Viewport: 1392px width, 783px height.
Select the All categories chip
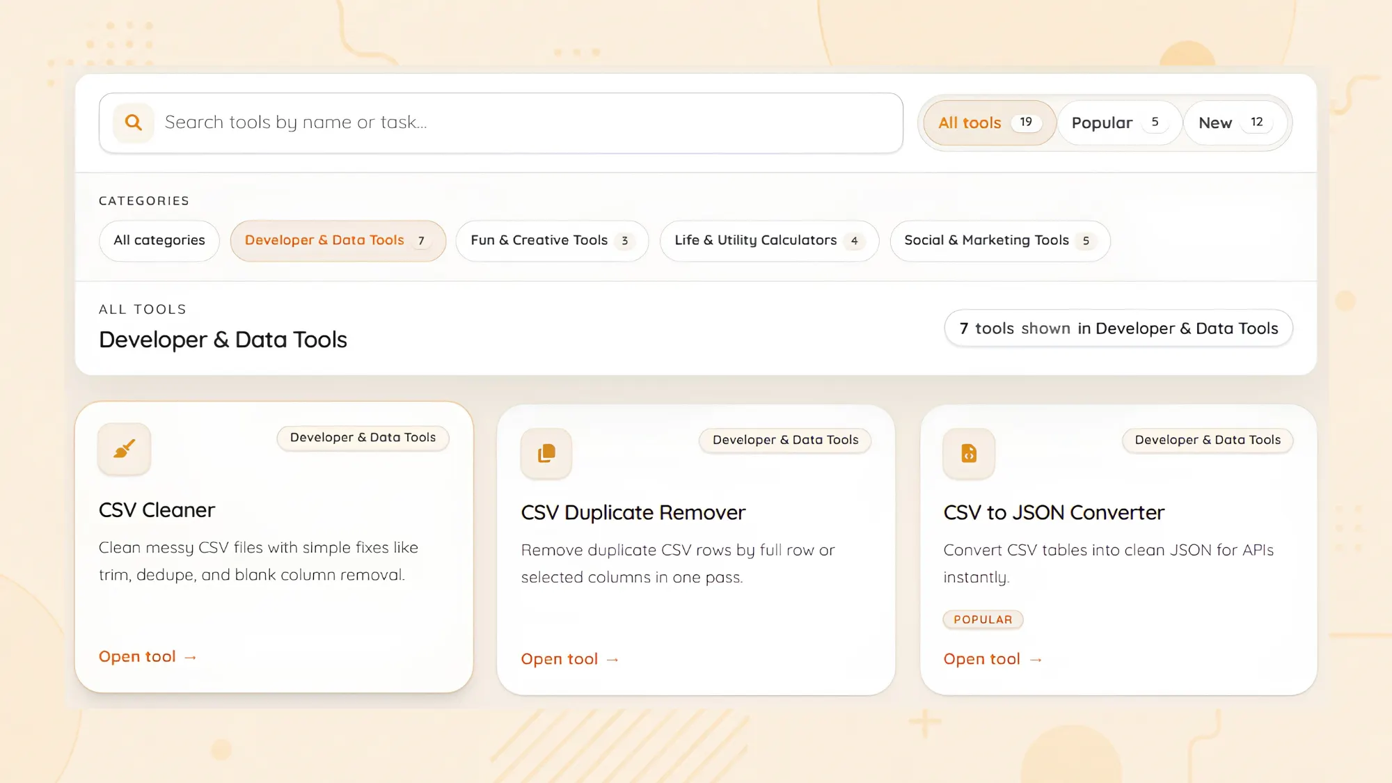click(159, 241)
